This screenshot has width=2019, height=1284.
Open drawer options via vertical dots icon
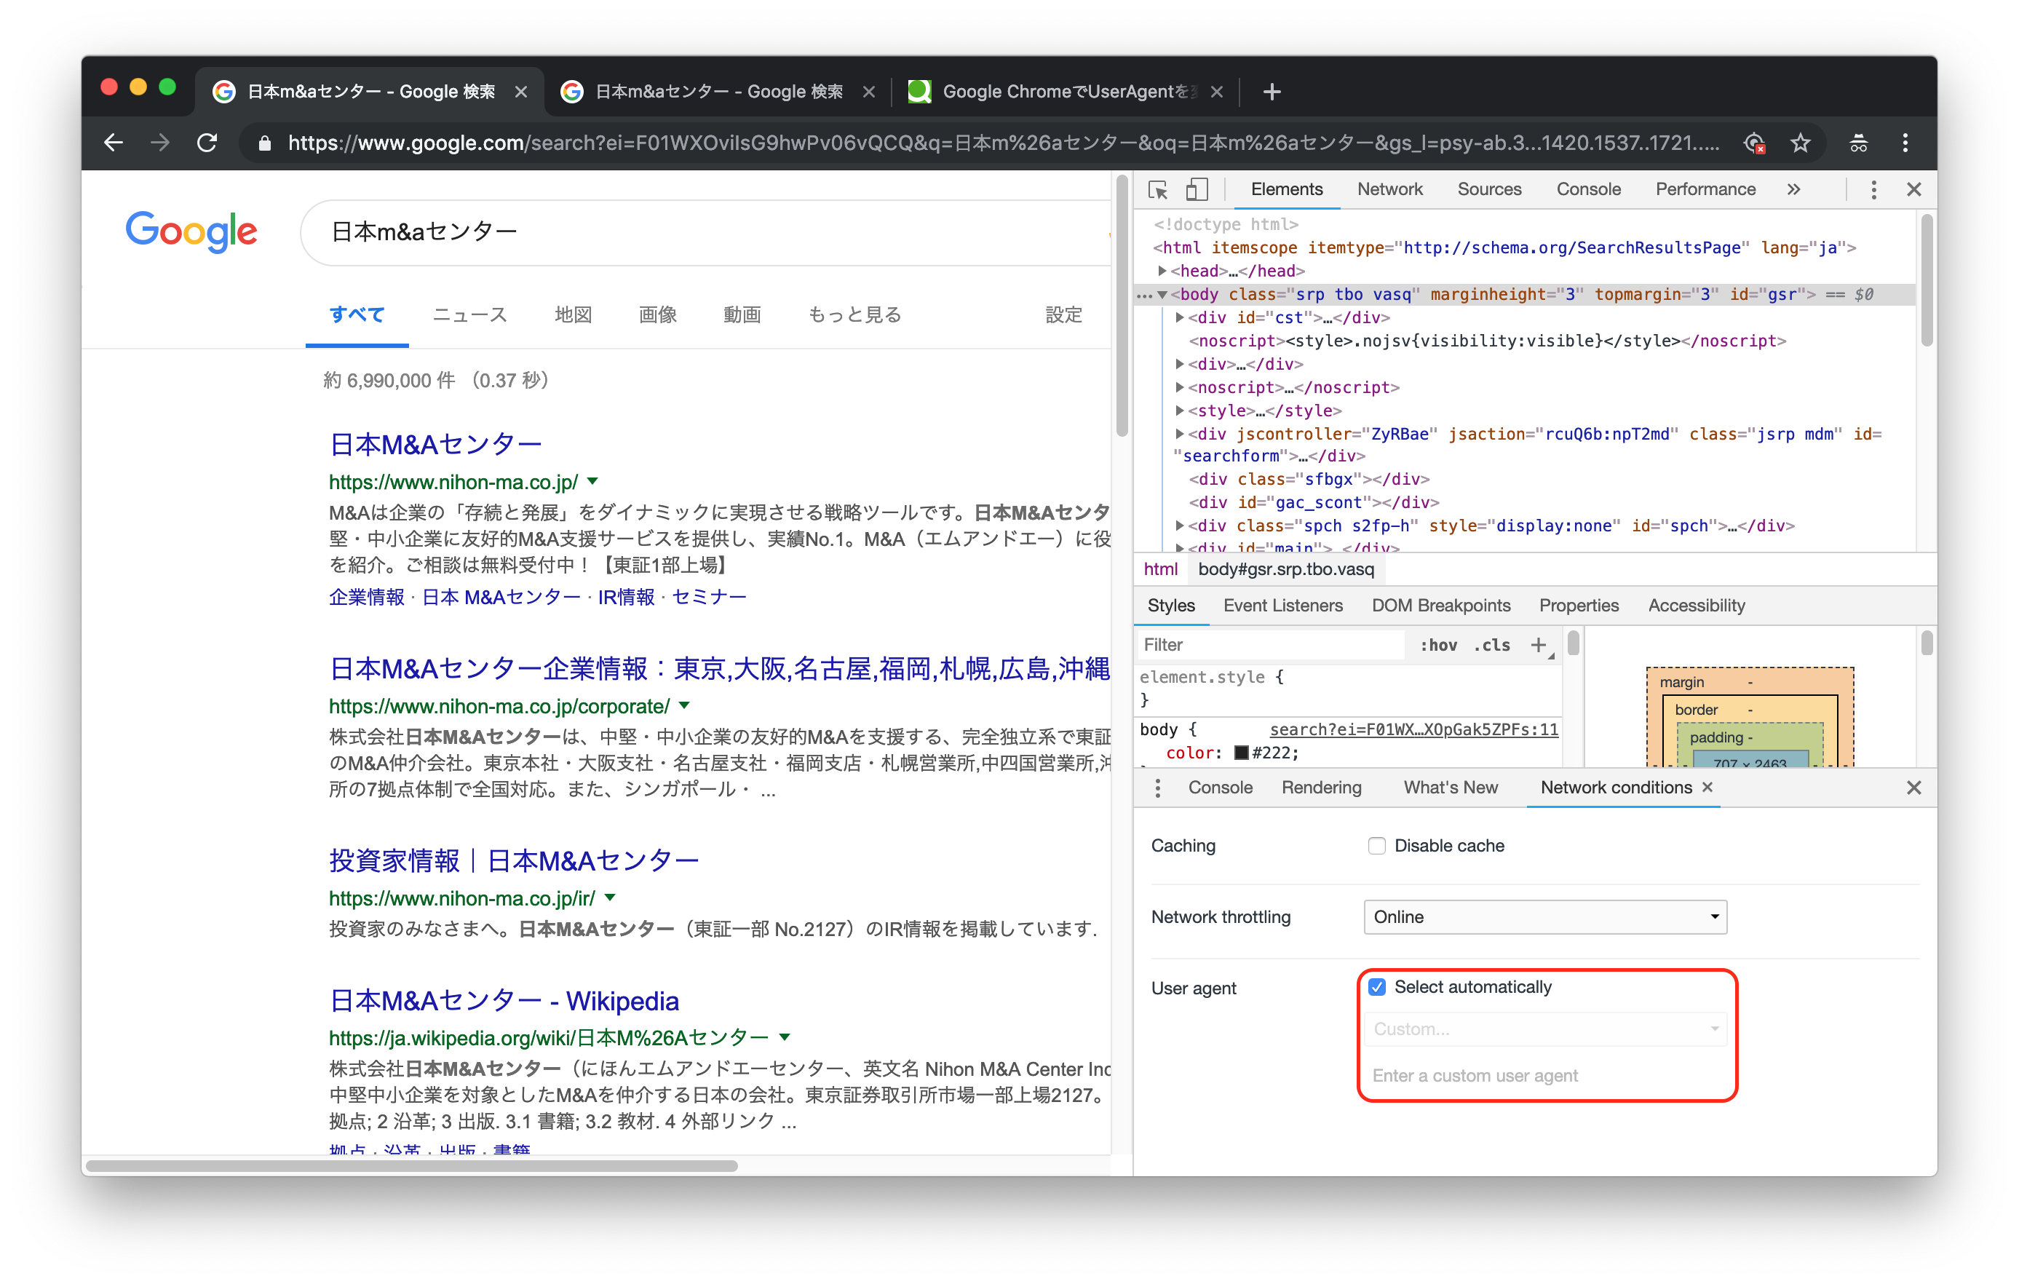(x=1158, y=788)
